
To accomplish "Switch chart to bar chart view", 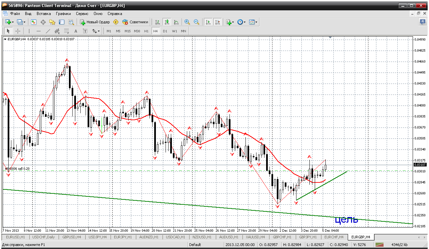I will click(x=158, y=22).
